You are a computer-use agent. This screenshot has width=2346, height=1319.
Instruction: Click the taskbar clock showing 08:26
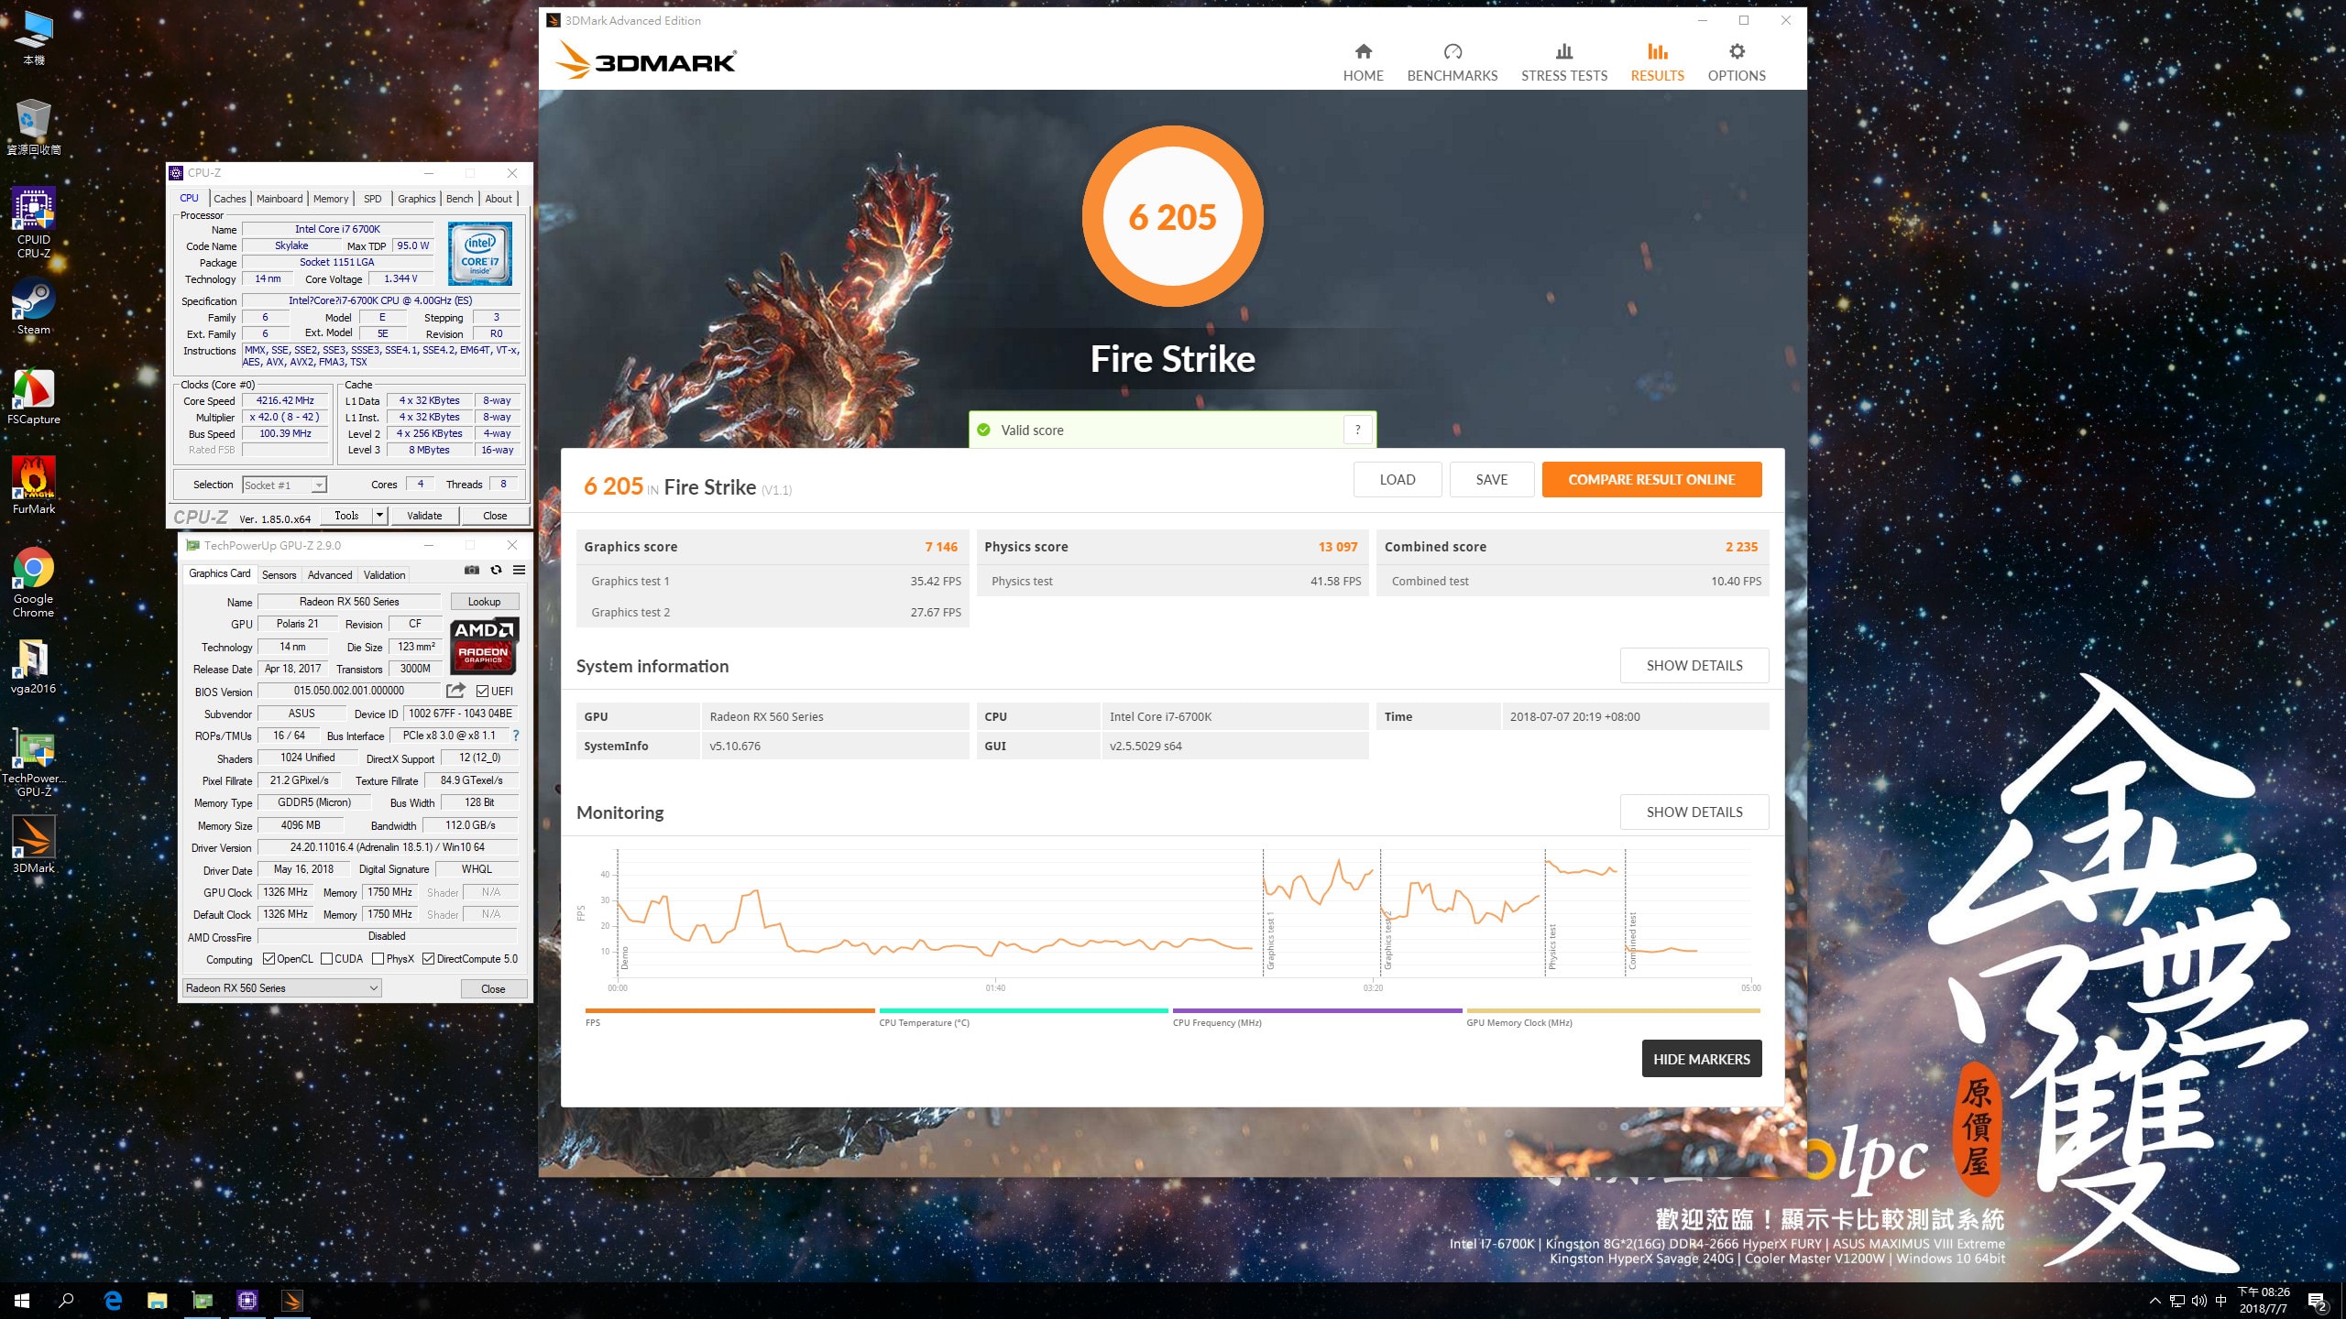tap(2264, 1301)
